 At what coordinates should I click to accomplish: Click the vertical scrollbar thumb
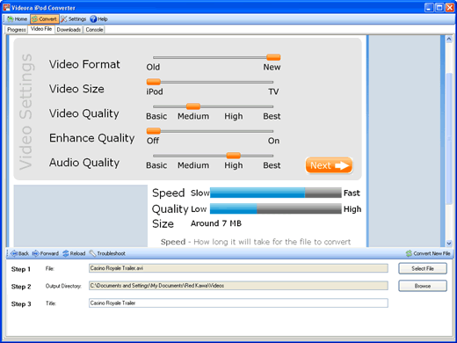[x=449, y=138]
